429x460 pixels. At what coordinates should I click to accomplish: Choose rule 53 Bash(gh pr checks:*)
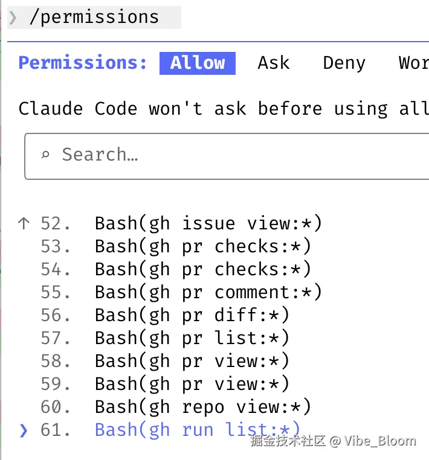[202, 247]
